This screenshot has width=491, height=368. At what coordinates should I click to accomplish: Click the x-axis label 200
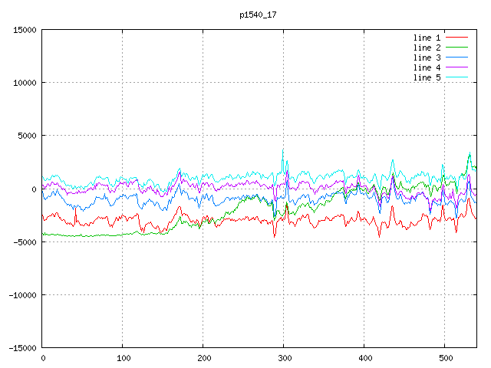tap(204, 358)
